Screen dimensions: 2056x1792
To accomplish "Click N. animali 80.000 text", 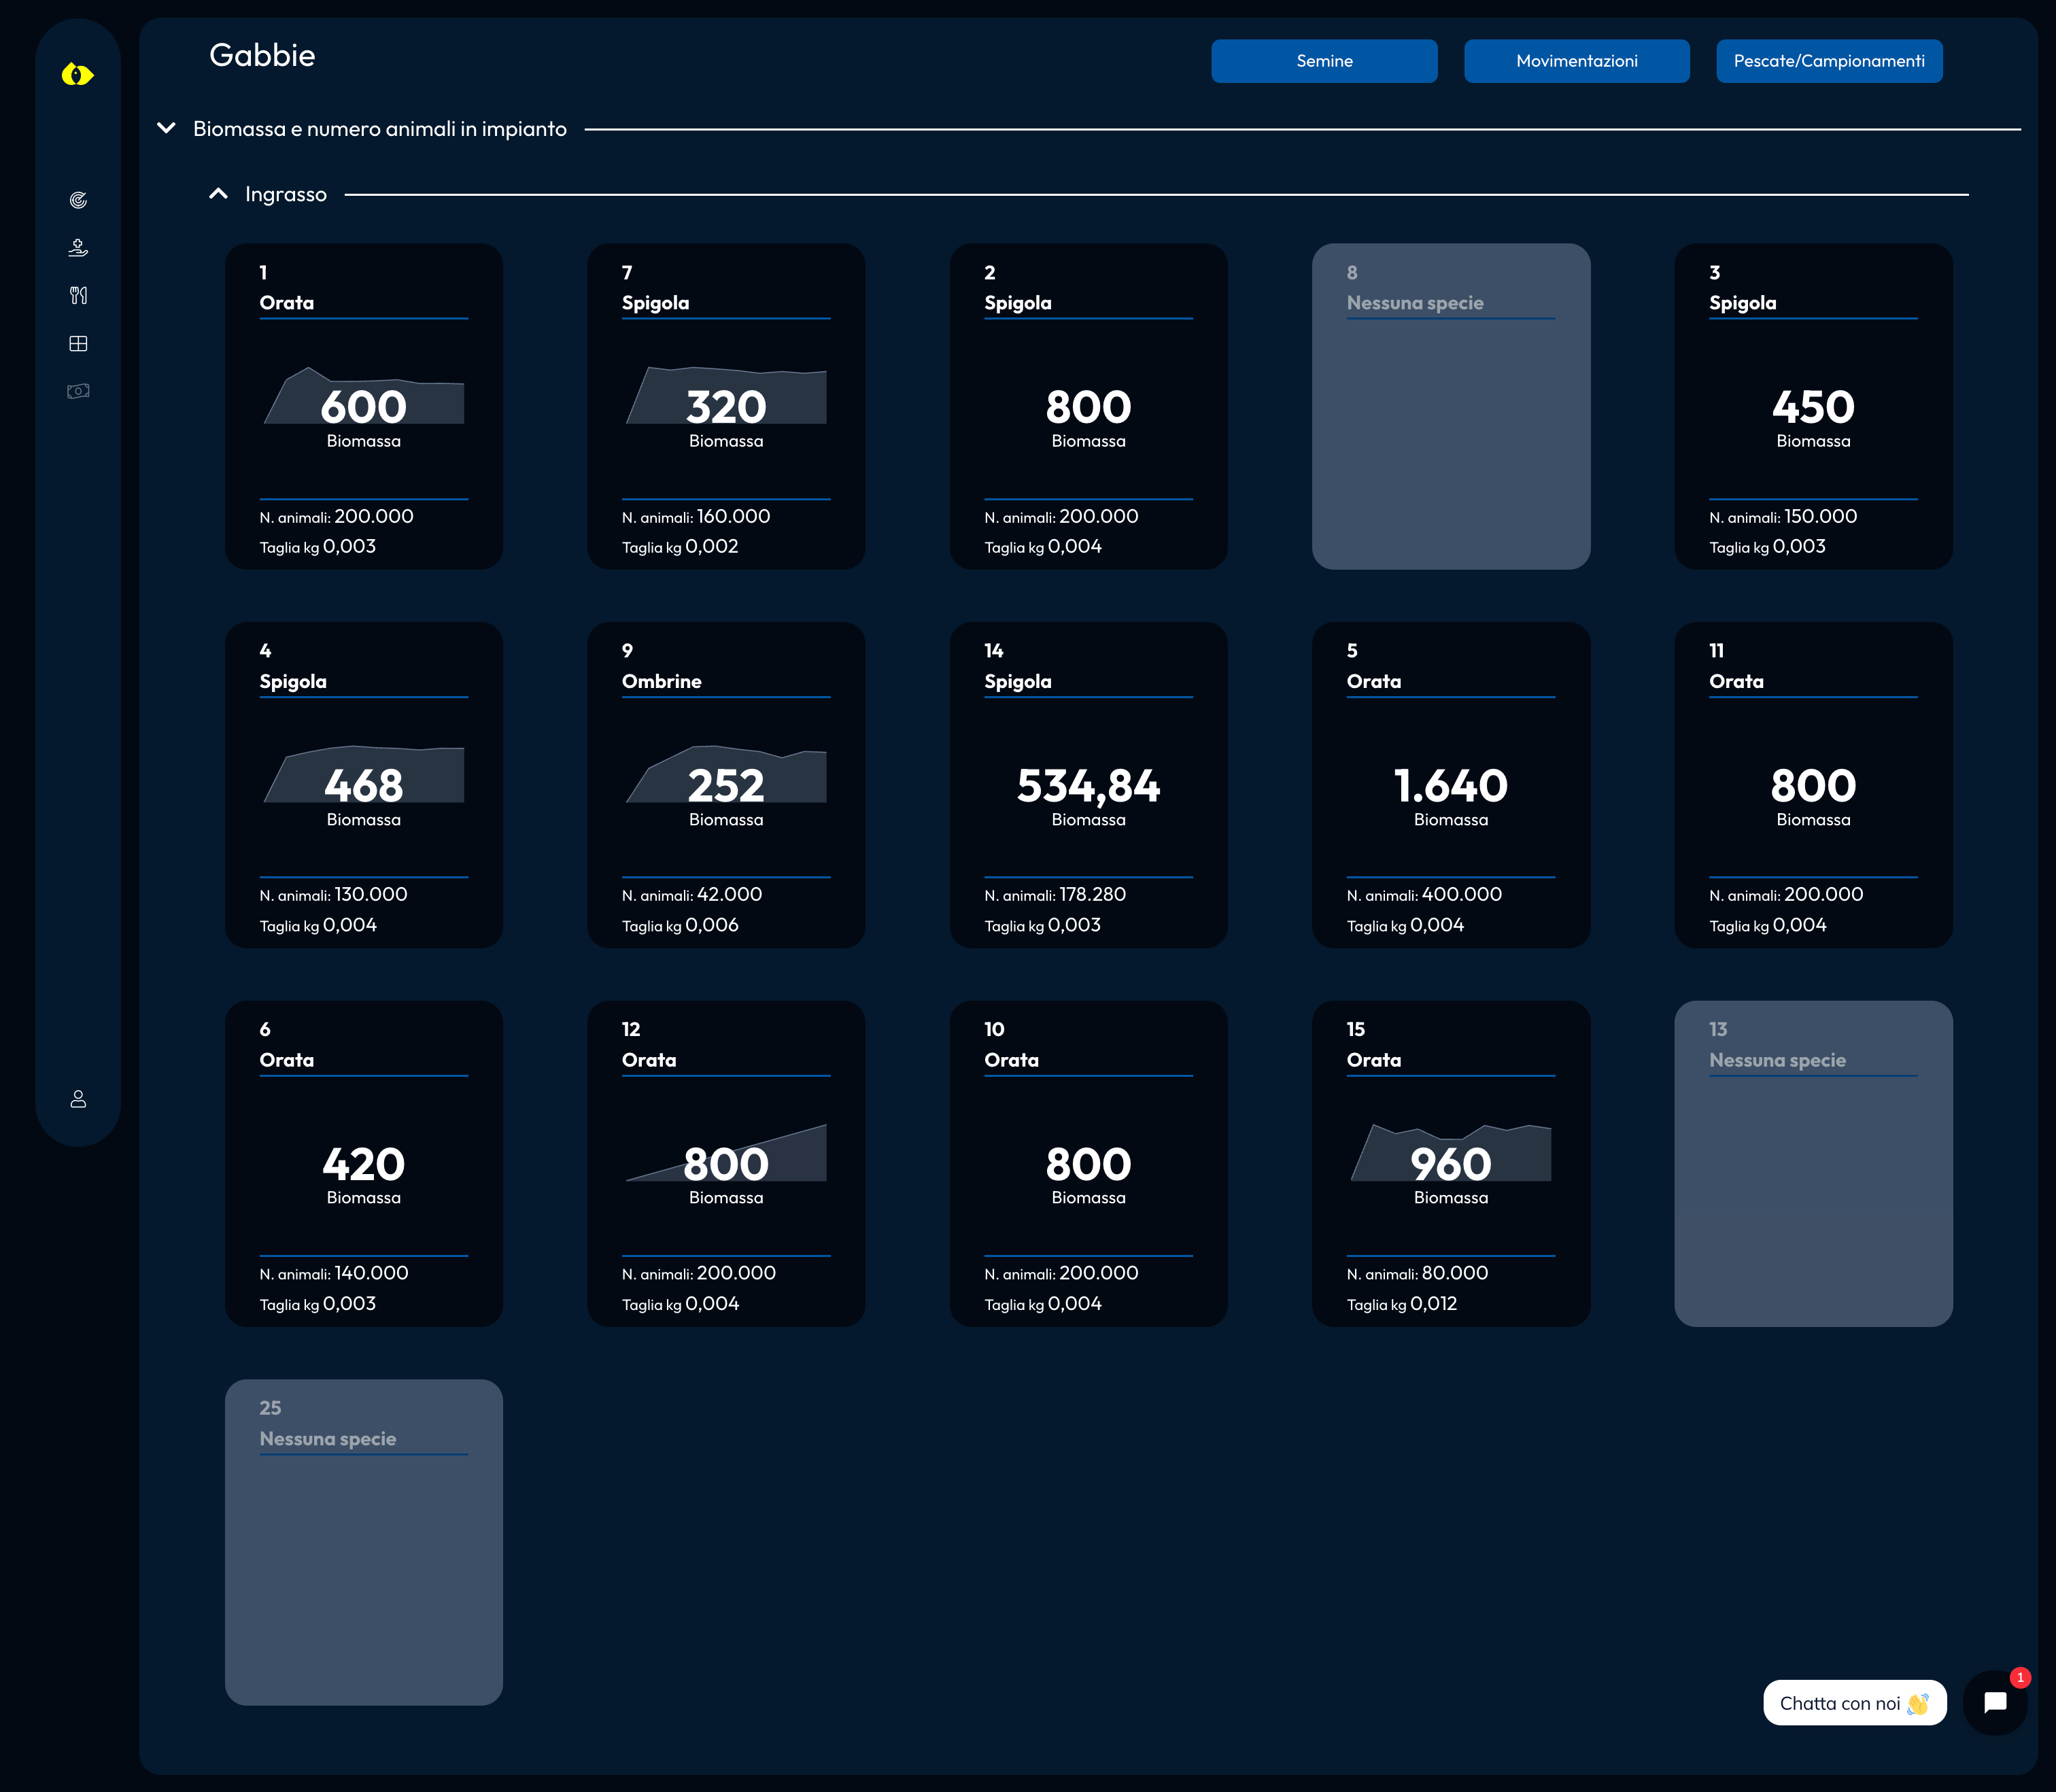I will tap(1417, 1274).
